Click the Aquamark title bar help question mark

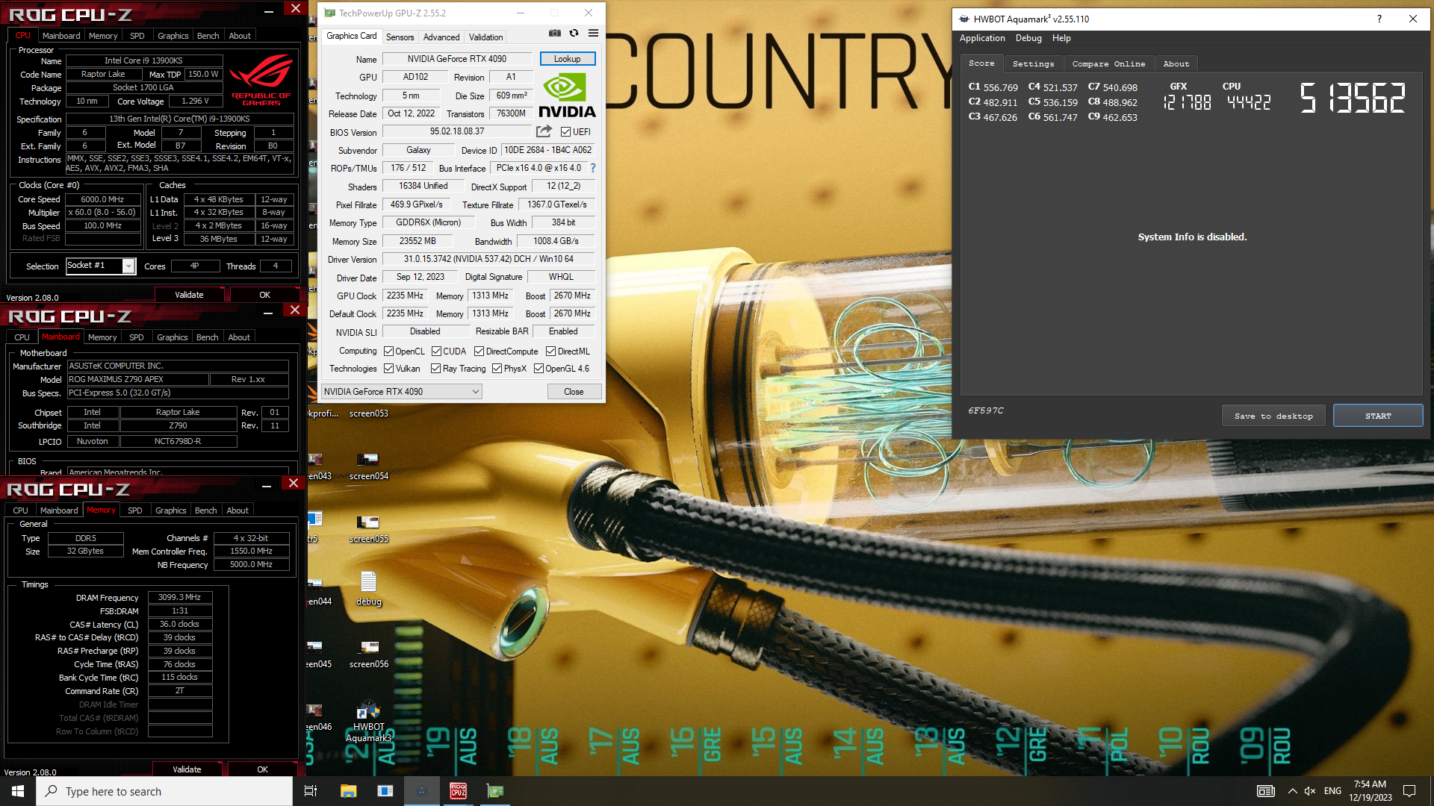(x=1379, y=19)
